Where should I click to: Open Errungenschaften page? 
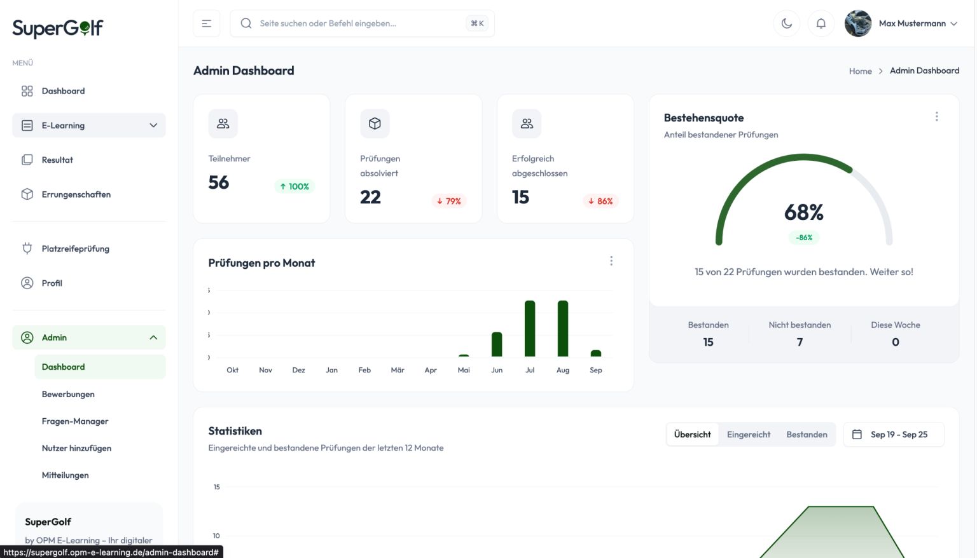pyautogui.click(x=89, y=194)
